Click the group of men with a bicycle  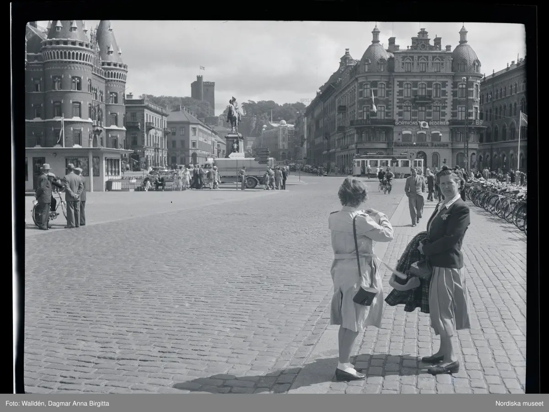point(59,197)
